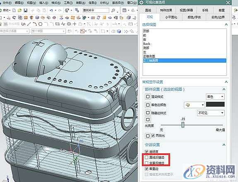Click the table layout icon beside command finder
Screen dimensions: 238x182
[124, 10]
